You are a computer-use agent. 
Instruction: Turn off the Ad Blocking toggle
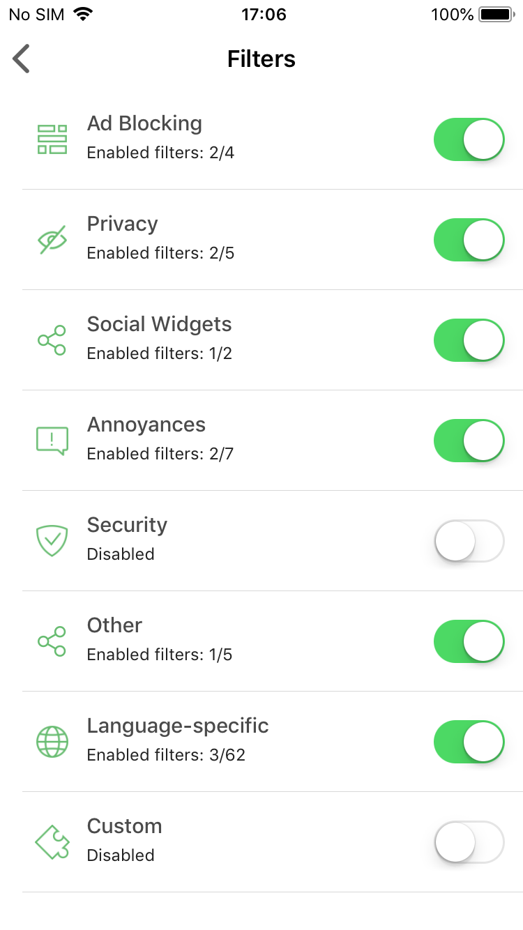[x=469, y=139]
